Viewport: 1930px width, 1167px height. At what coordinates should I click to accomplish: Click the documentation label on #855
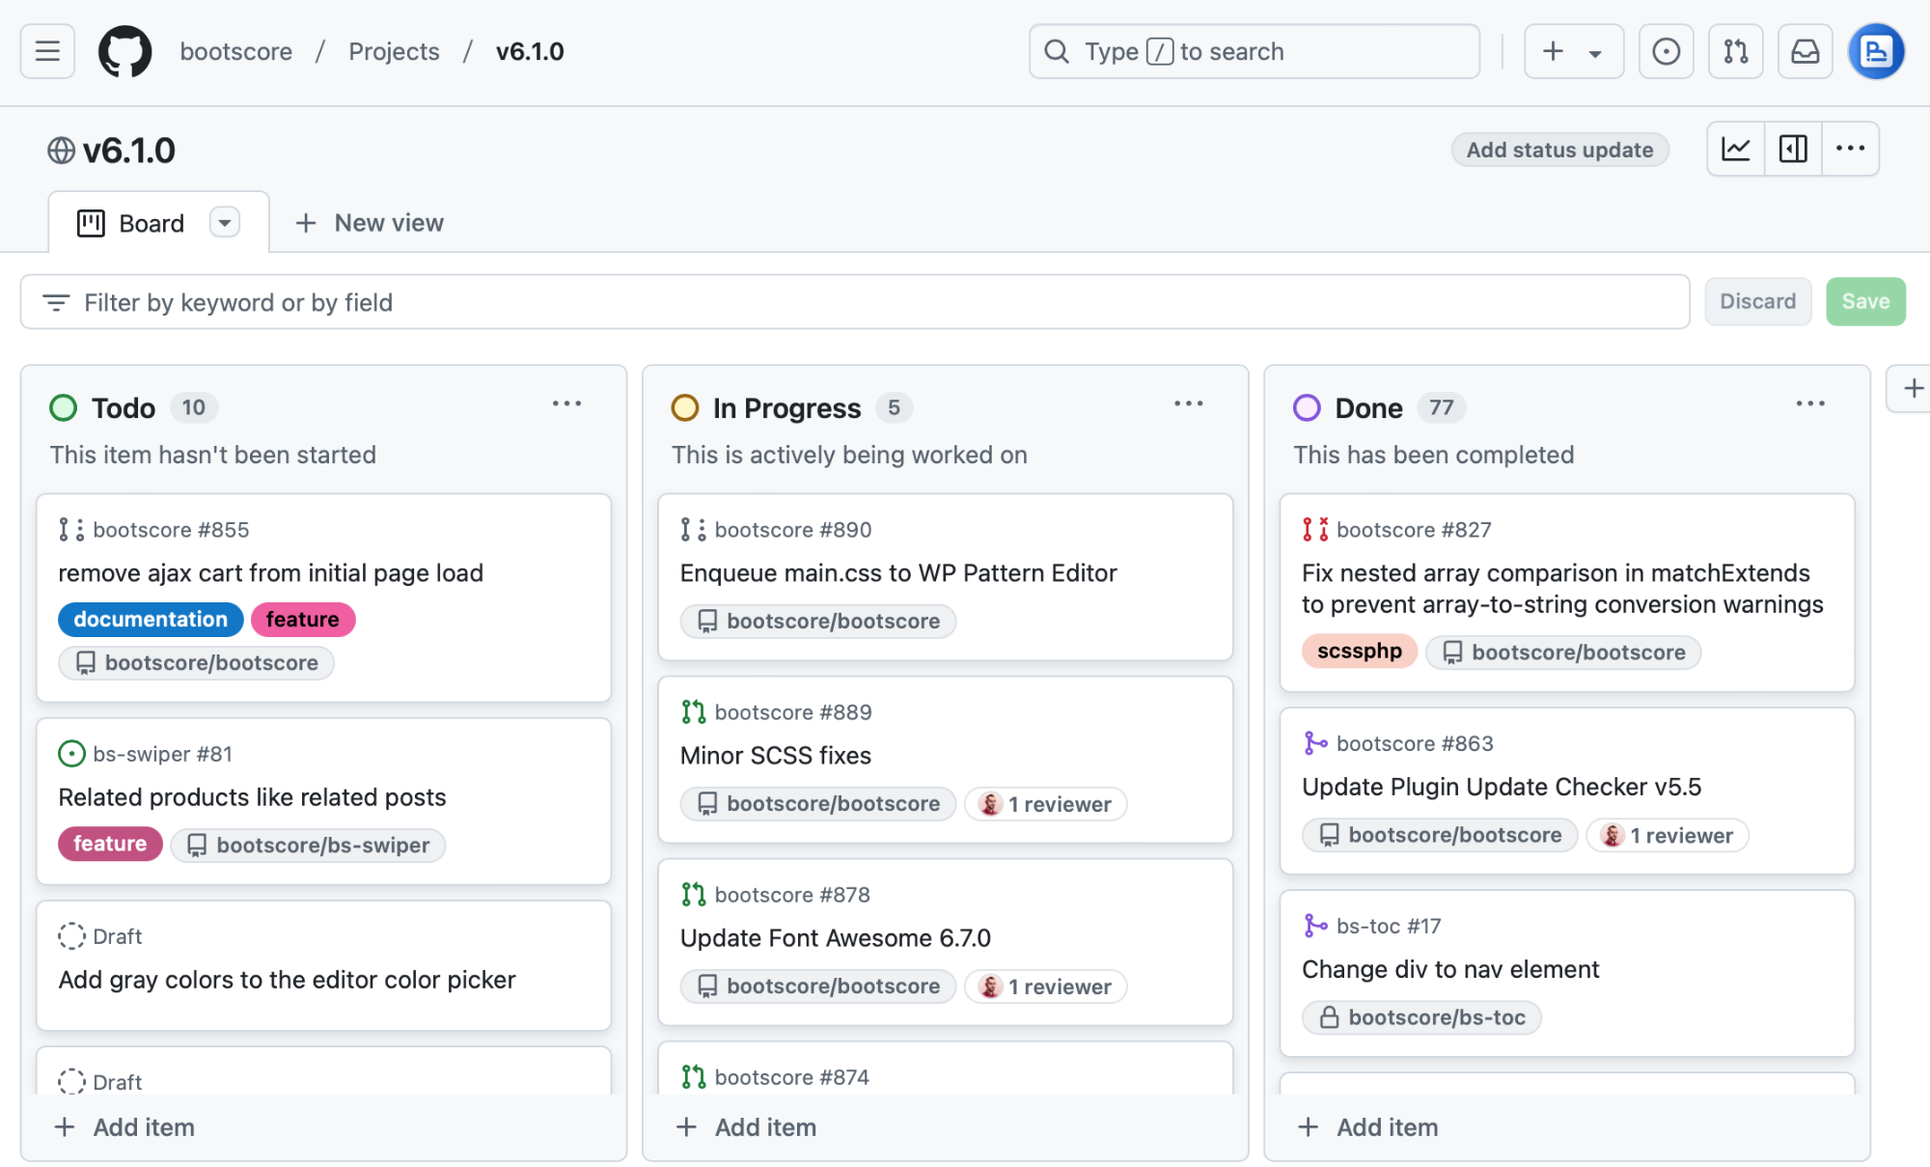pos(151,619)
